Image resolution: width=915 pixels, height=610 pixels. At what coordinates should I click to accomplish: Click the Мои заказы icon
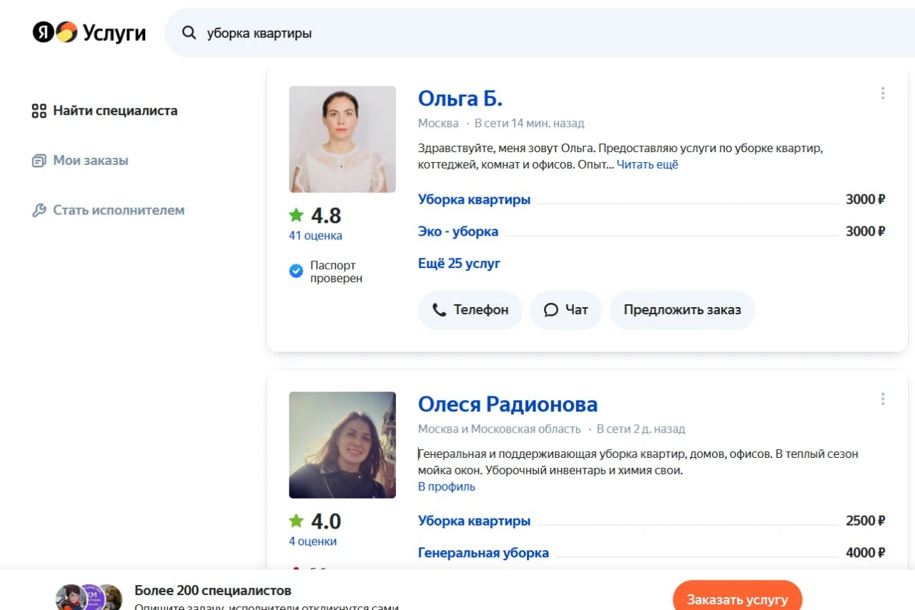pos(39,161)
